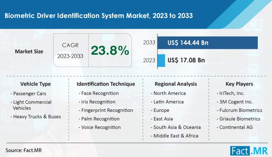Click the 'Vehicle Type' heading
Screen dimensions: 272x157
coord(36,84)
